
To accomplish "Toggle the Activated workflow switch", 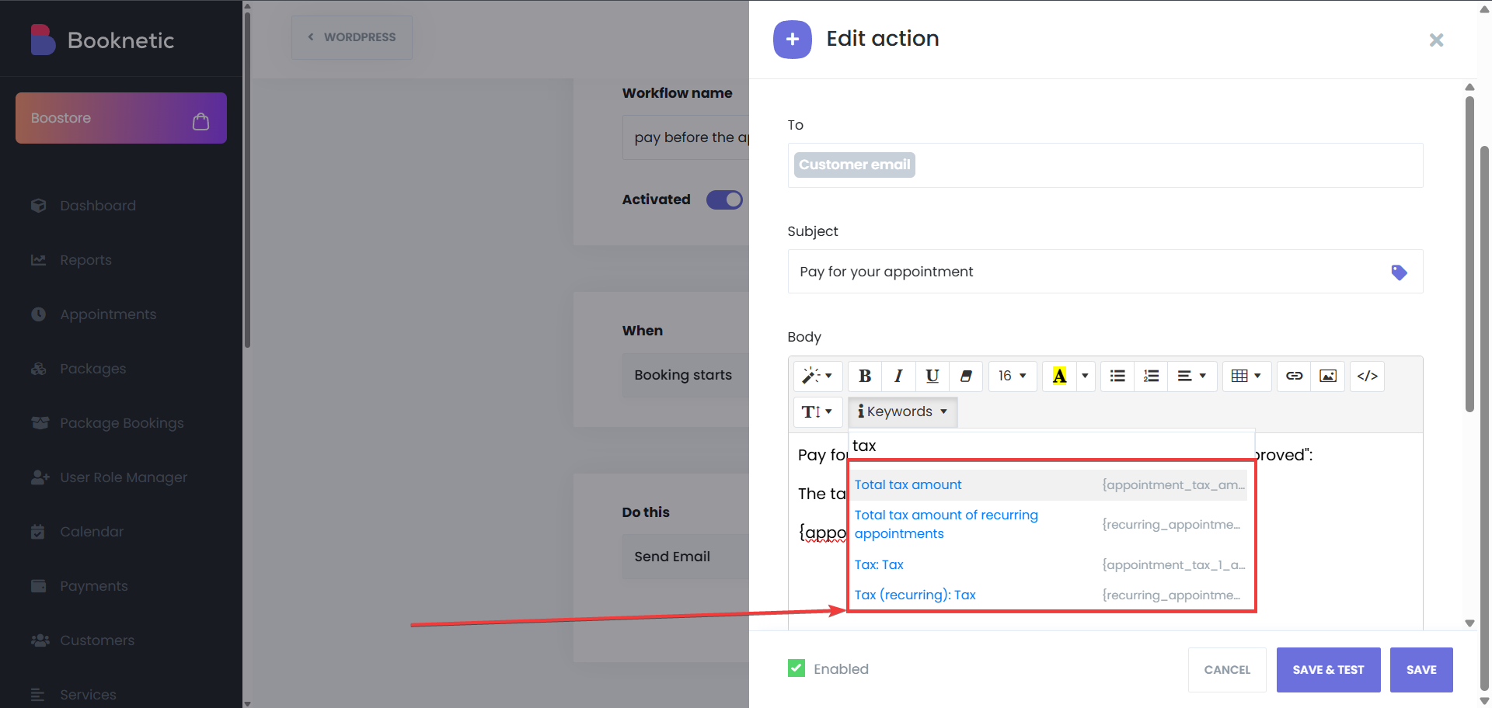I will (724, 200).
